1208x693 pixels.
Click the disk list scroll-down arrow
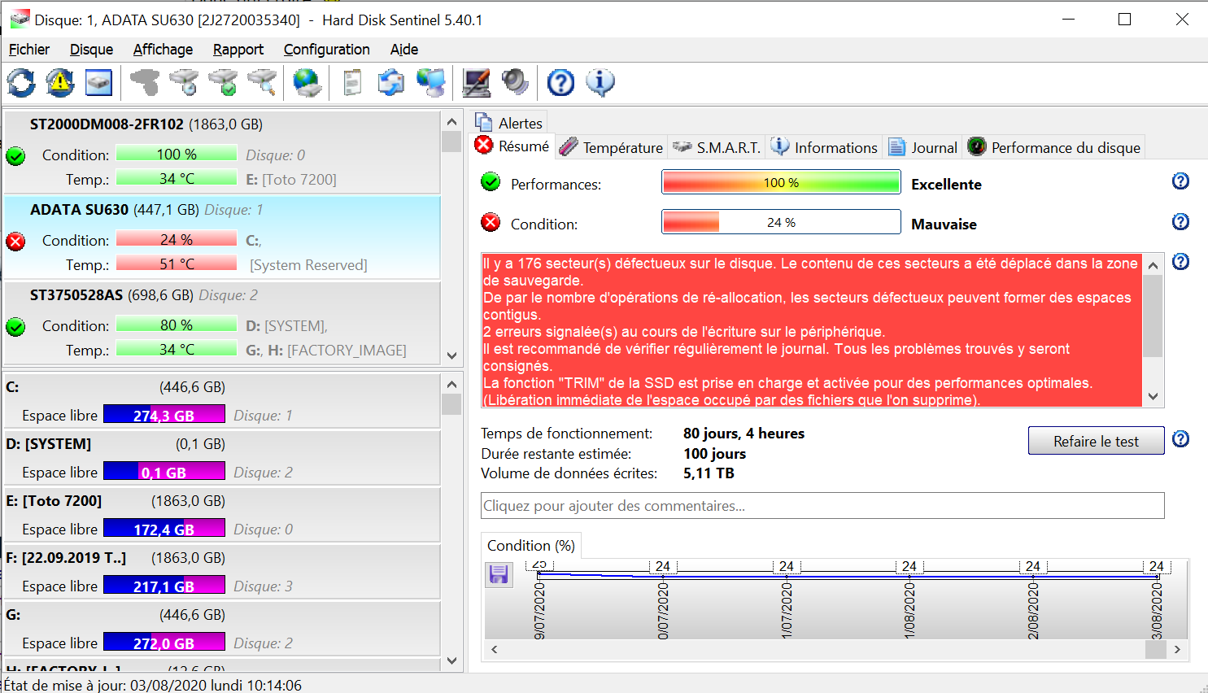click(451, 355)
